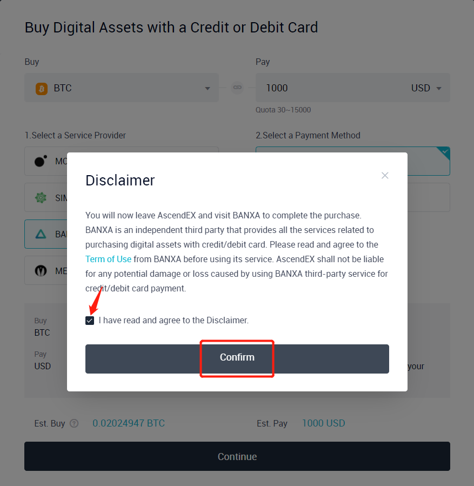Open the Term of Use link

[108, 259]
